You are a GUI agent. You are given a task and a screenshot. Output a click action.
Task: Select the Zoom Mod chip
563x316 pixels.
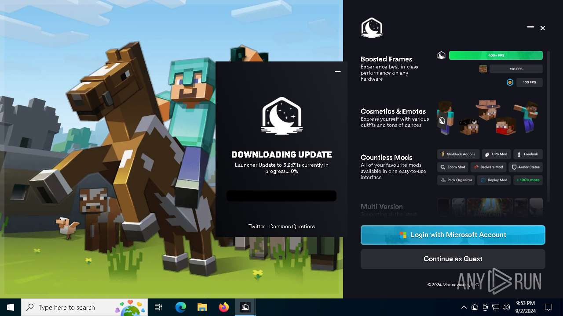[453, 167]
